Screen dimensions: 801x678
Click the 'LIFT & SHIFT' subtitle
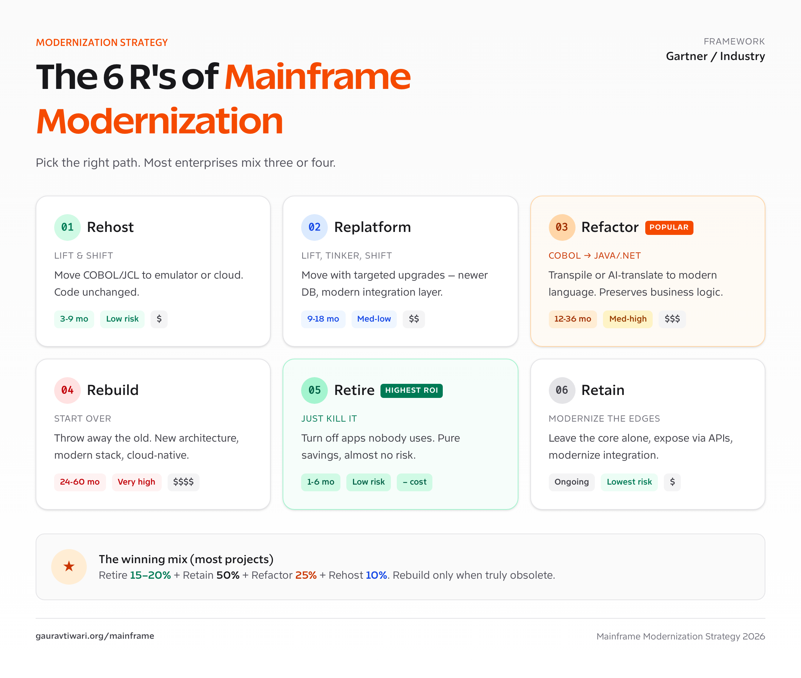click(83, 256)
